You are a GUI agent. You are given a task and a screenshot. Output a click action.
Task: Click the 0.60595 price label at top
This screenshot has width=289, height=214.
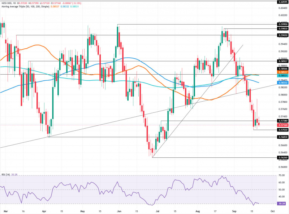tap(282, 2)
